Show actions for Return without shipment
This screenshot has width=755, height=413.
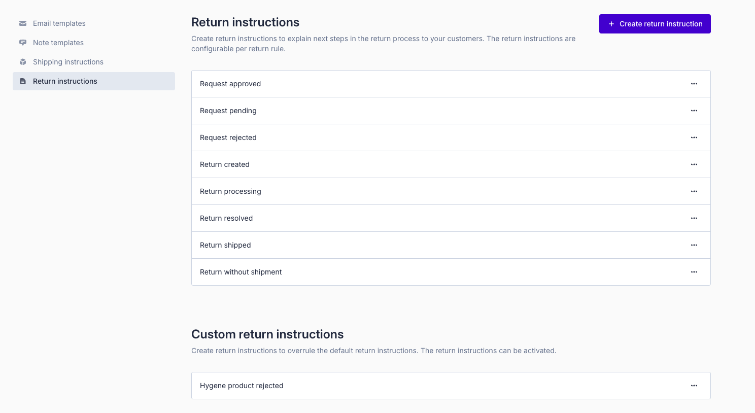click(x=694, y=272)
